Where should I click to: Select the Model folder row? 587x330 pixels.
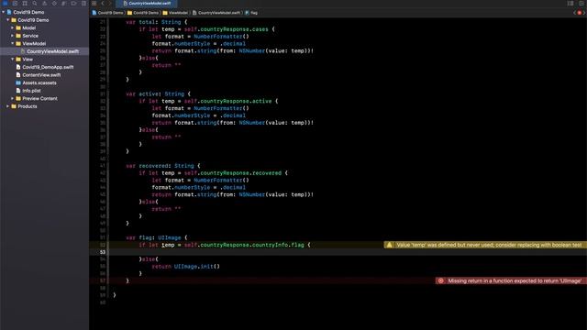click(45, 27)
